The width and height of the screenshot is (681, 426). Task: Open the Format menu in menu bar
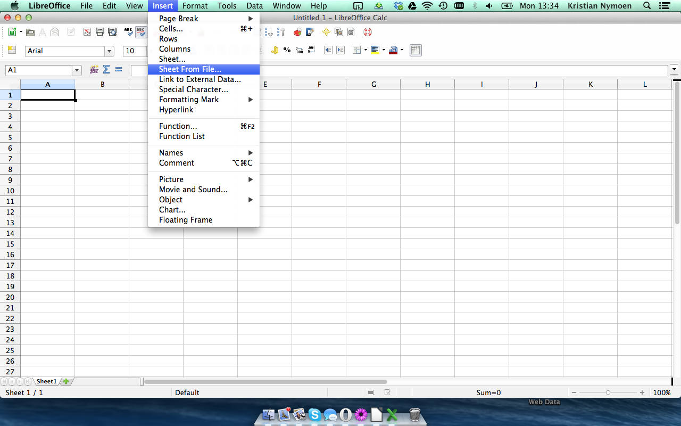[x=195, y=6]
